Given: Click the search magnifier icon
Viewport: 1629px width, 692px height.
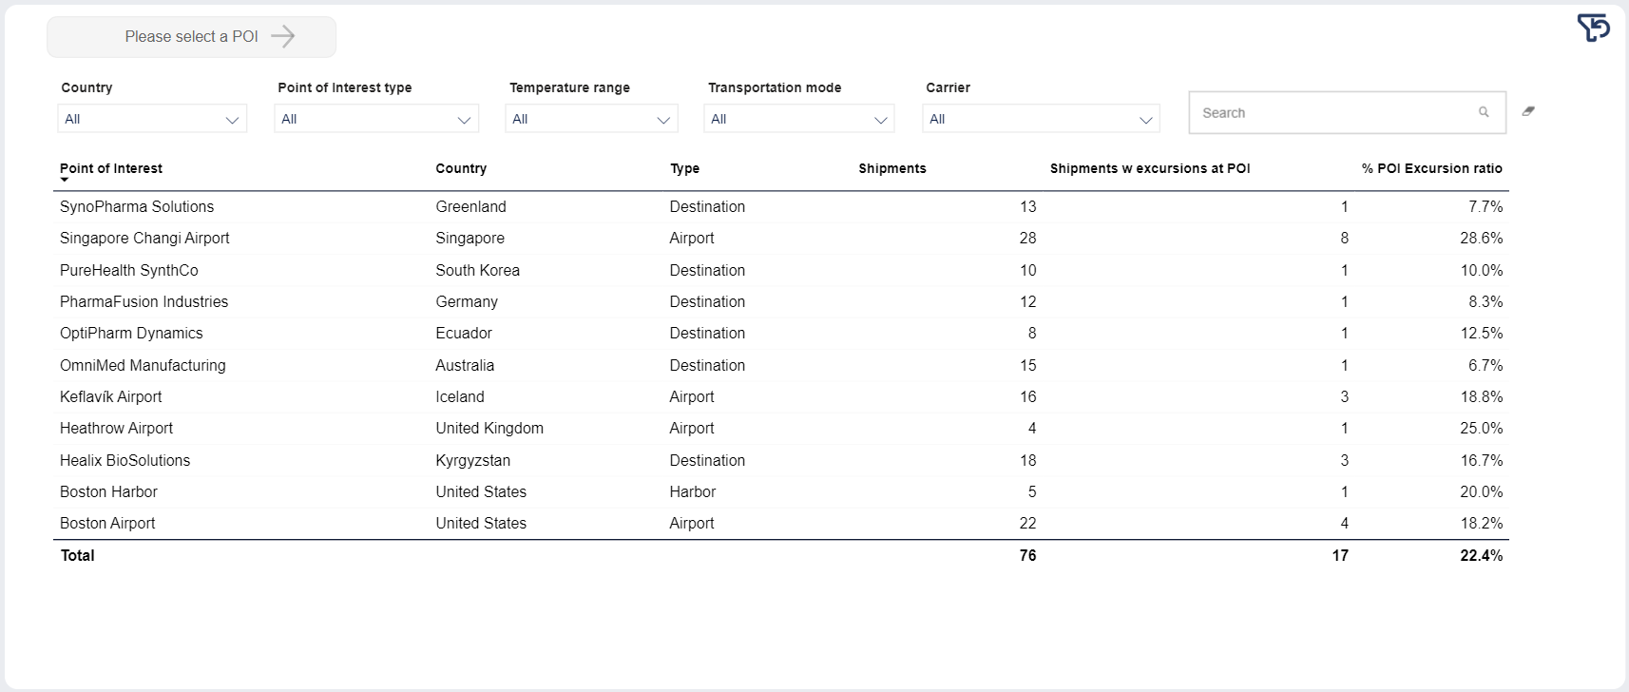Looking at the screenshot, I should pos(1484,112).
